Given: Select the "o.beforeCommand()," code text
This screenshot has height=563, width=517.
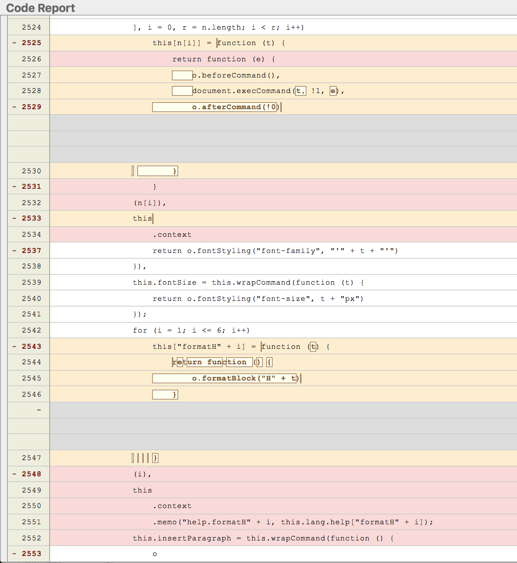Looking at the screenshot, I should pyautogui.click(x=236, y=75).
